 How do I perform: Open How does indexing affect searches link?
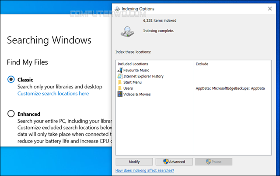tap(145, 170)
